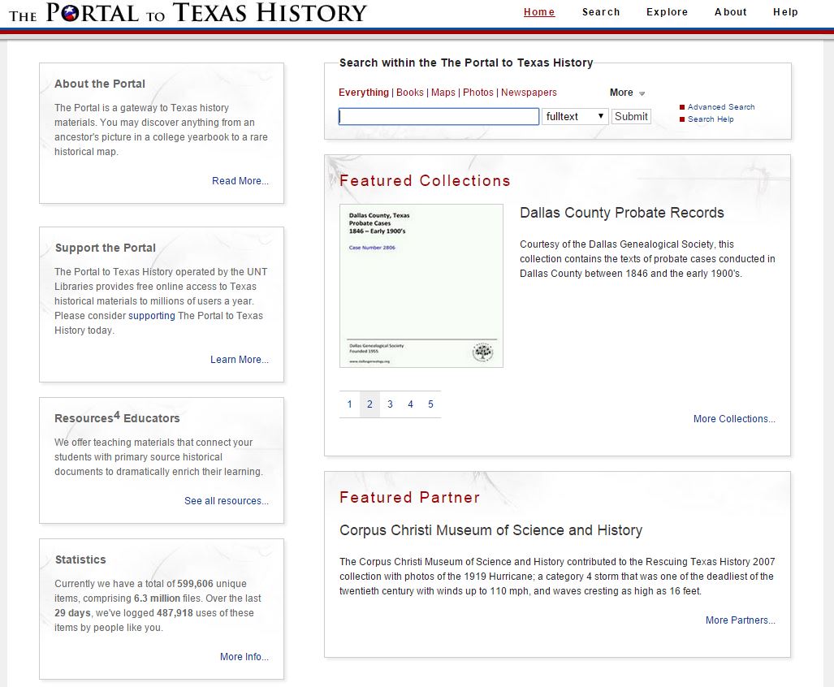The width and height of the screenshot is (834, 687).
Task: Go to featured collection page 5
Action: coord(430,404)
